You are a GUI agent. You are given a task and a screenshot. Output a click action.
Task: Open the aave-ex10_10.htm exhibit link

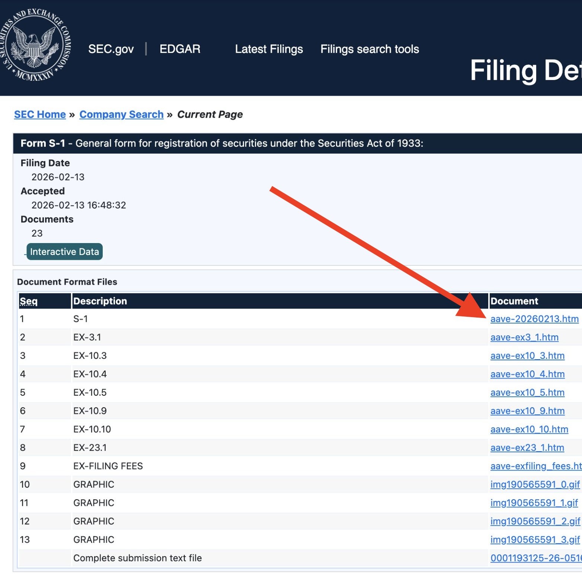(x=529, y=430)
